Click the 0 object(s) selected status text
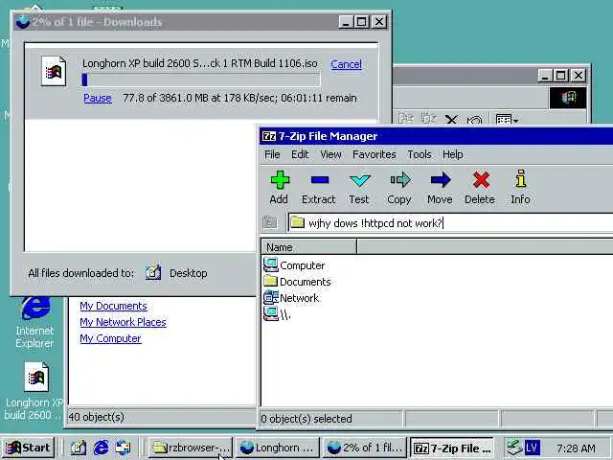The height and width of the screenshot is (460, 613). (306, 419)
